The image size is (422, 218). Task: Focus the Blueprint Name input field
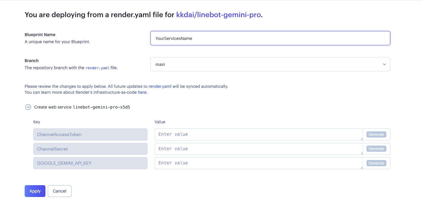(x=270, y=38)
